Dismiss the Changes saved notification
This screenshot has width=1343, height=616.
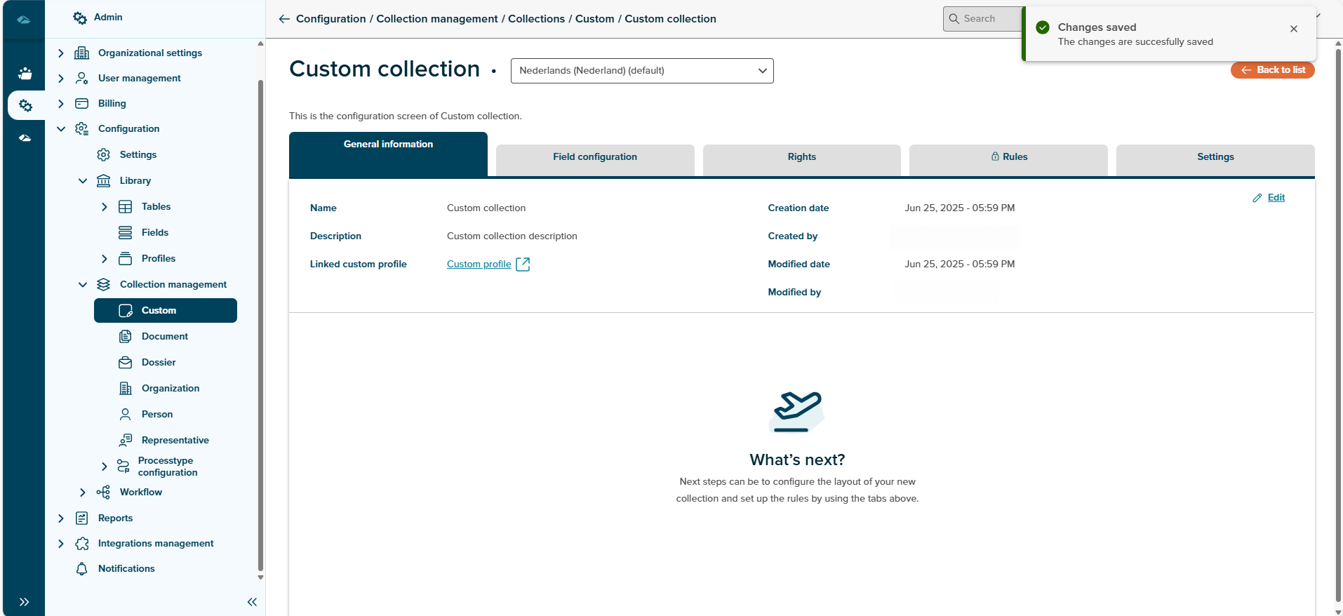point(1293,29)
